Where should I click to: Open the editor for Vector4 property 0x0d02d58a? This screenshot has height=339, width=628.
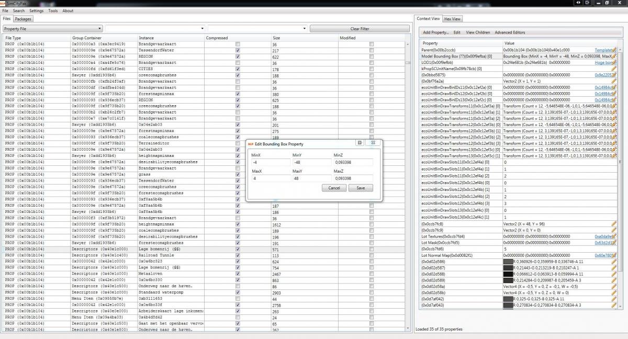[x=614, y=286]
